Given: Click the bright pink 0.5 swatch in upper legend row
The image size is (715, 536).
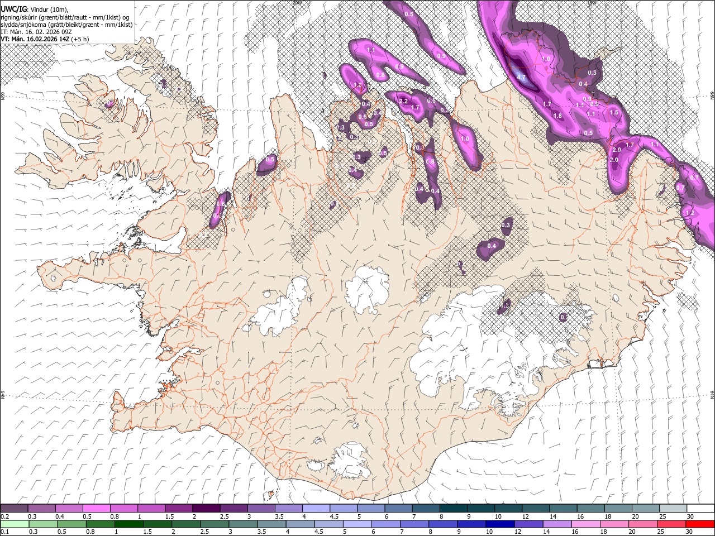Looking at the screenshot, I should [x=96, y=509].
